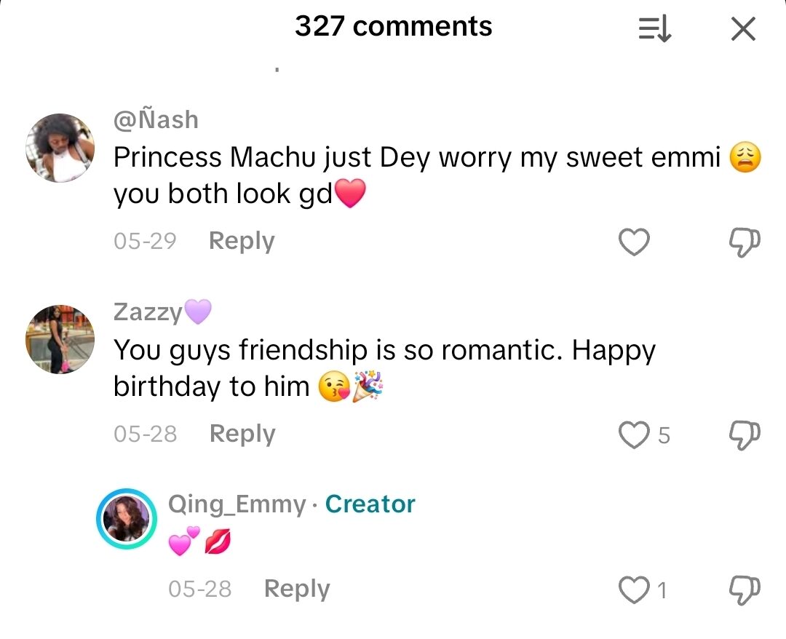The image size is (786, 639).
Task: Reply to Zazzy's comment
Action: coord(242,434)
